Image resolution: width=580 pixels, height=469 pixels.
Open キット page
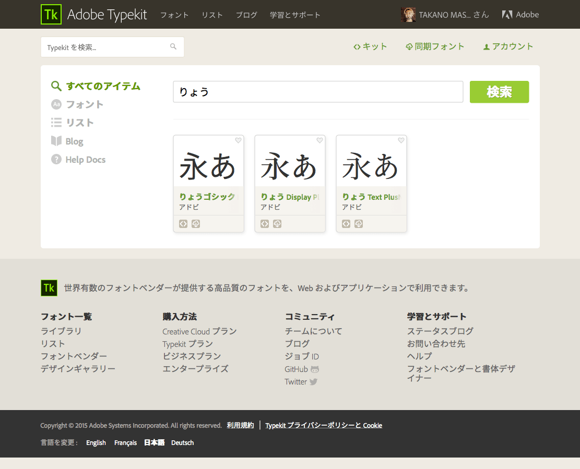tap(370, 46)
